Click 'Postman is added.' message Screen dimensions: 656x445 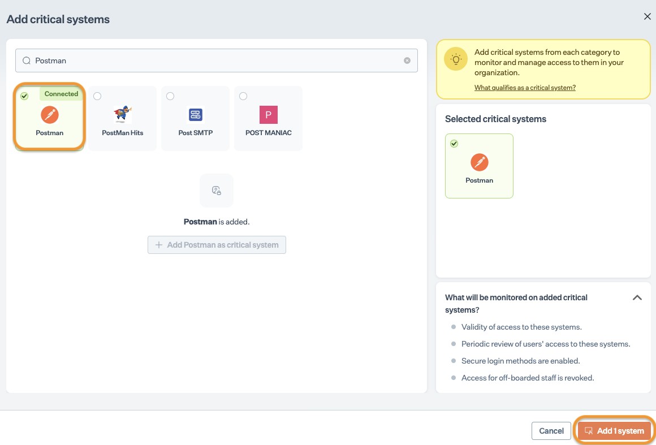point(217,222)
